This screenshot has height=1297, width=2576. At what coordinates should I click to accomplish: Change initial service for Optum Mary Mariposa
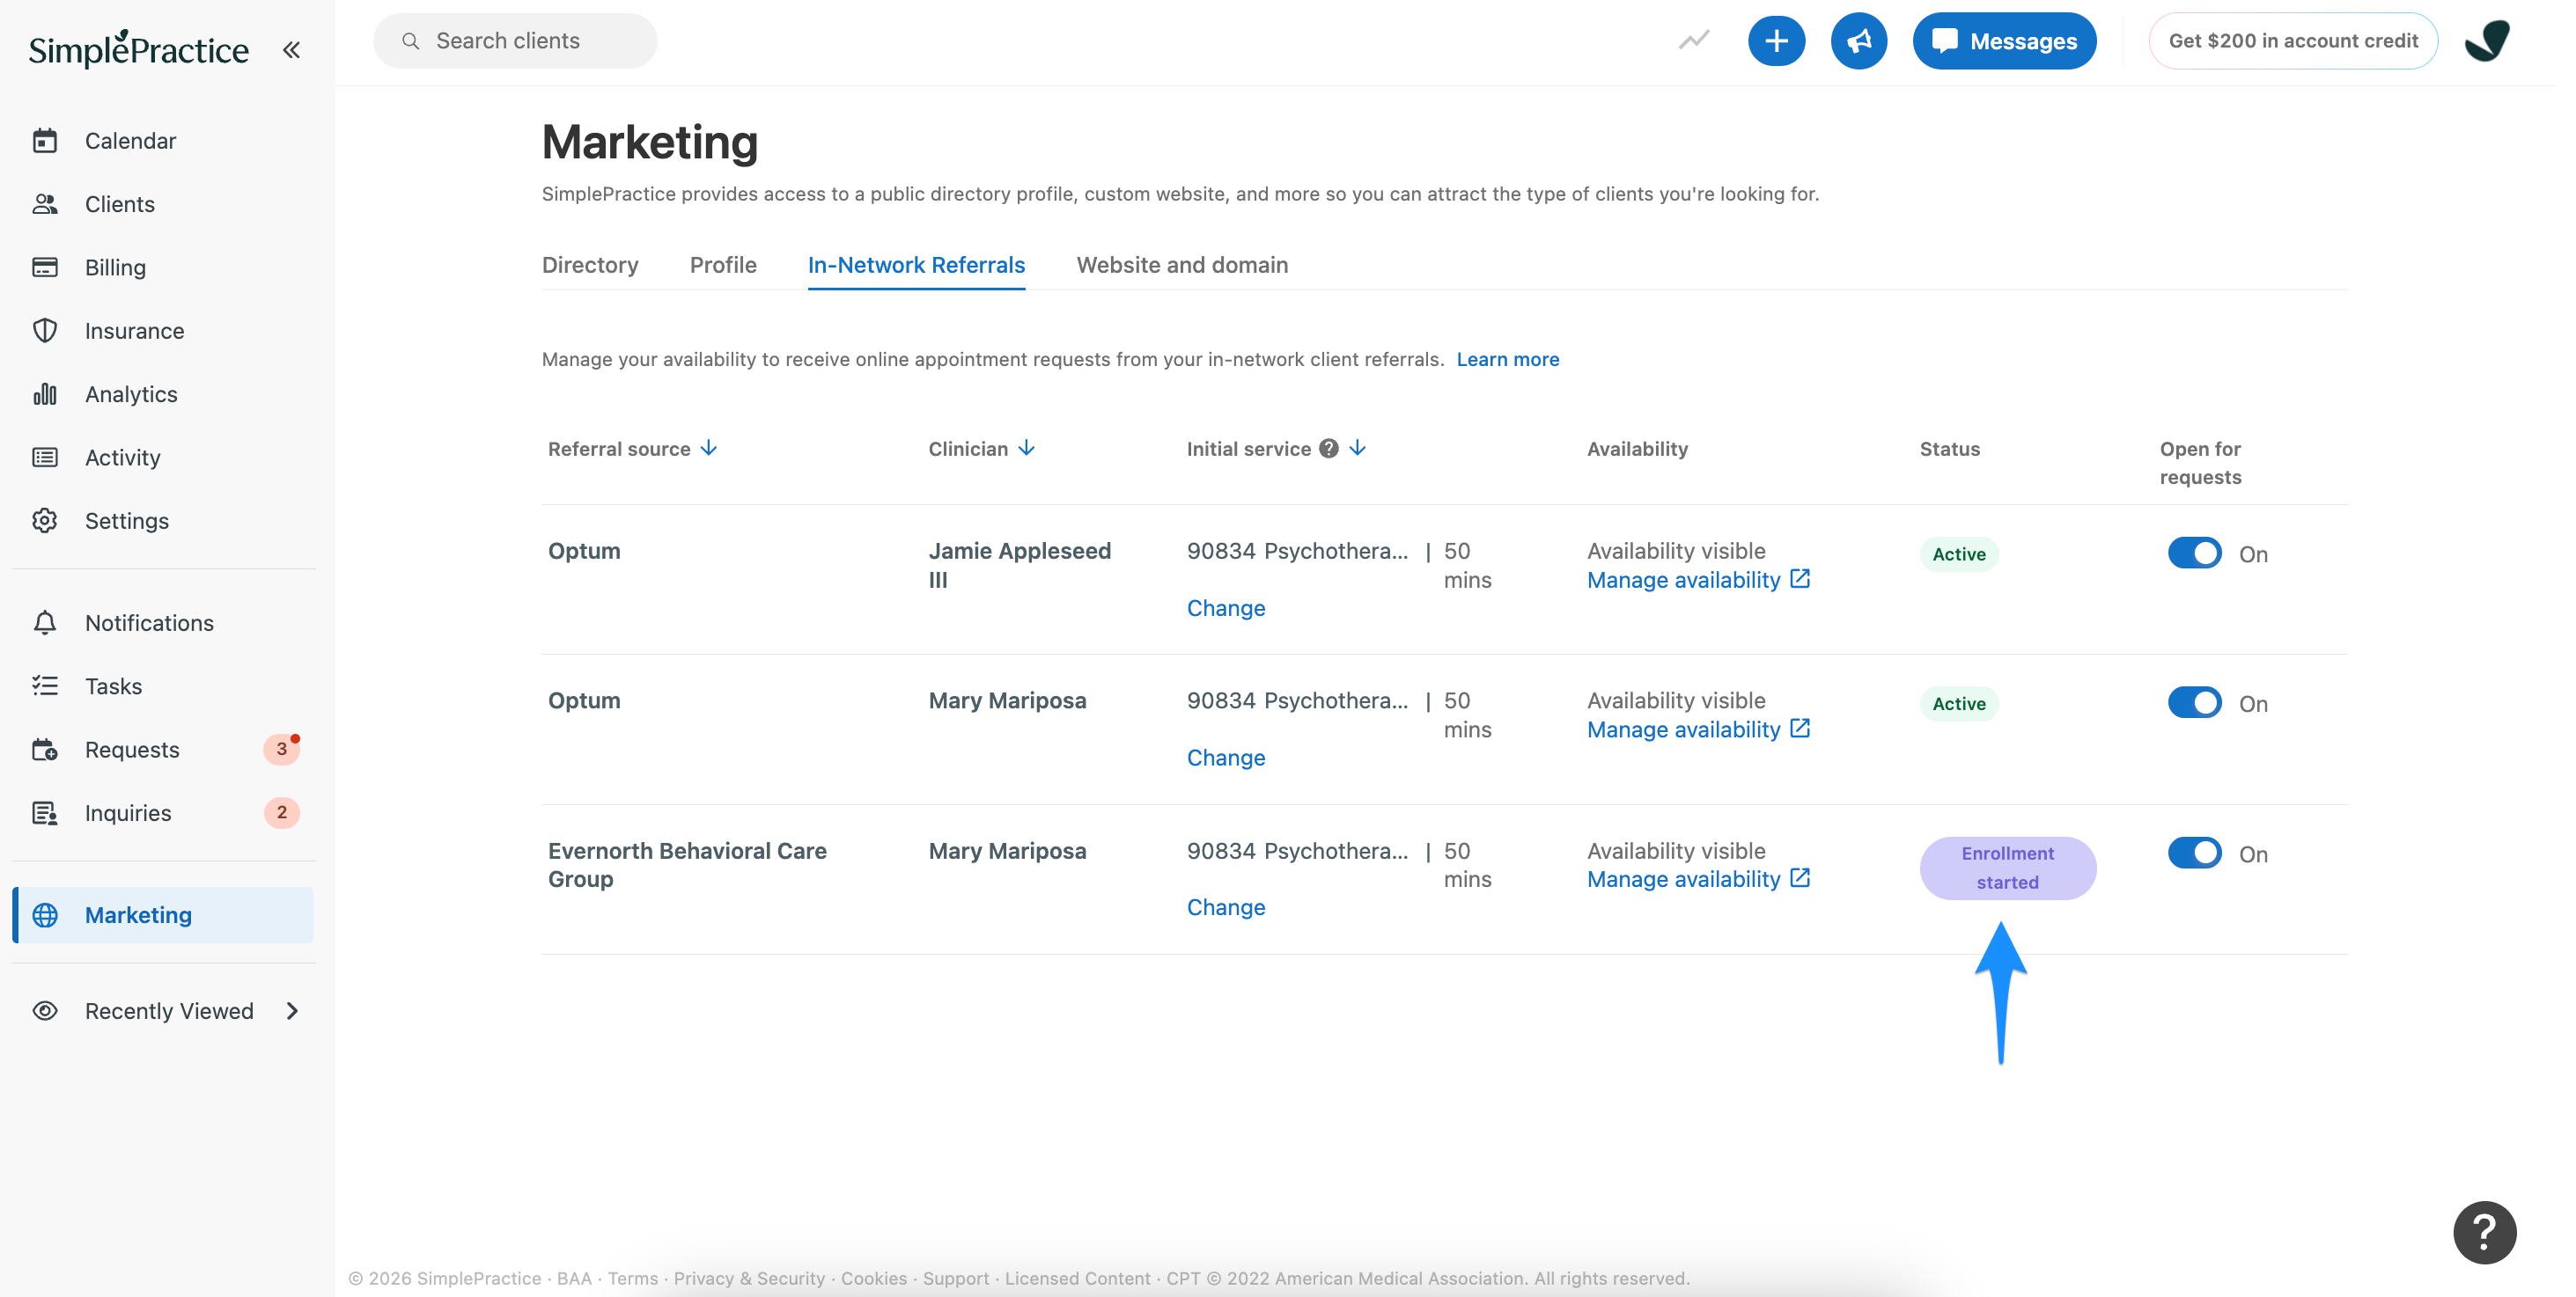(x=1225, y=758)
